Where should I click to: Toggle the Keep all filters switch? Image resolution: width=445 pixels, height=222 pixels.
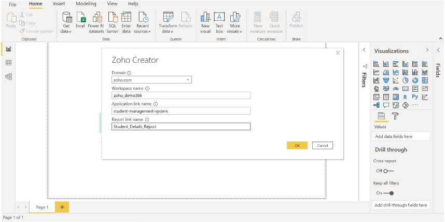click(388, 193)
